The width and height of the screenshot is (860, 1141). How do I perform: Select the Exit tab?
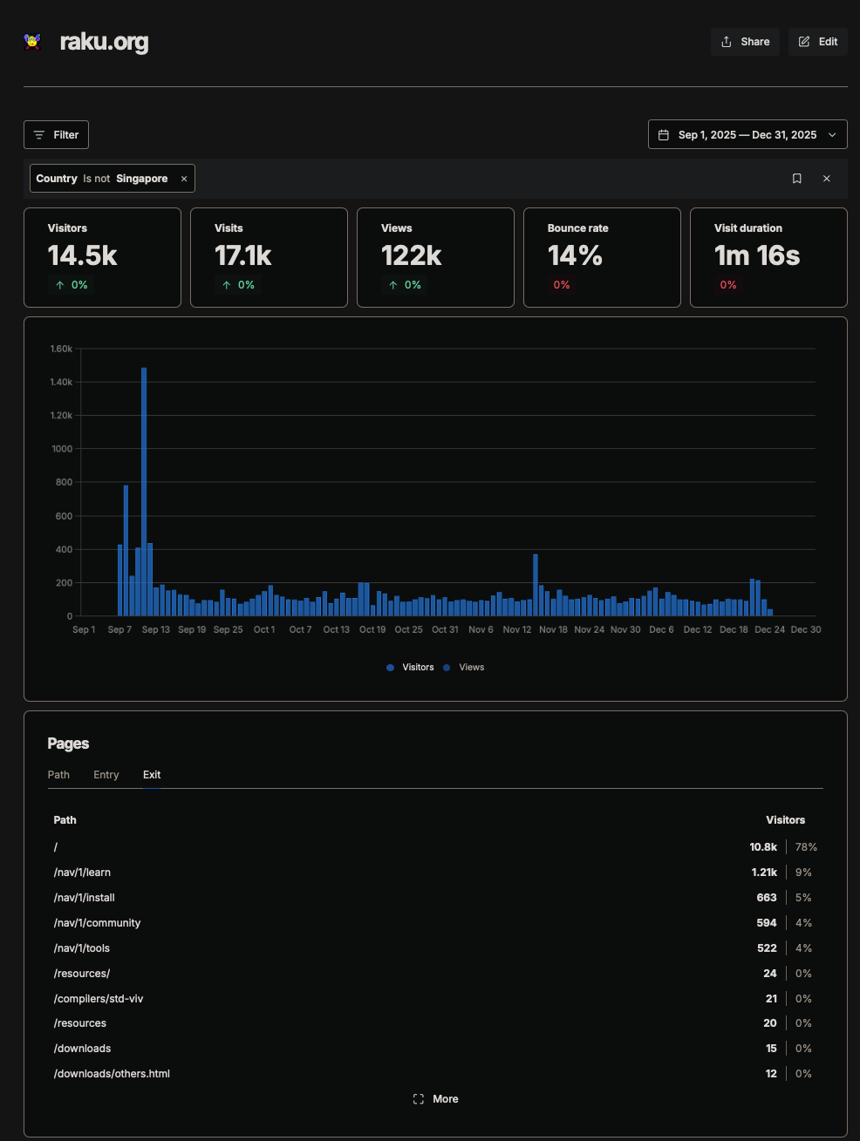pyautogui.click(x=152, y=775)
